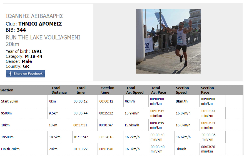
Task: Click the Section Speed column header
Action: coord(182,90)
